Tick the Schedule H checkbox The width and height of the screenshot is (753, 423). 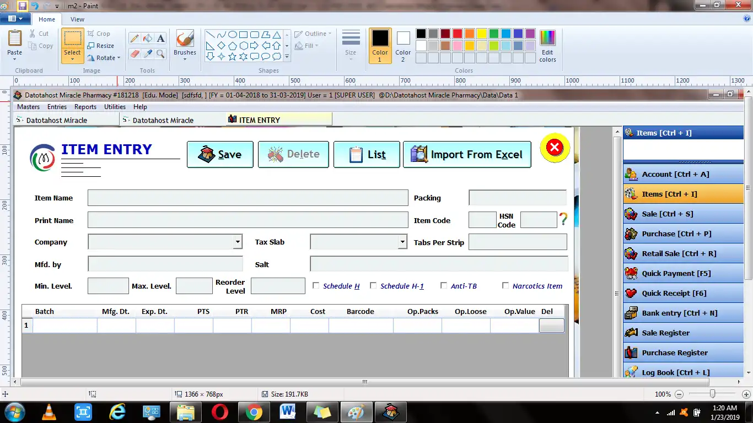(x=316, y=285)
